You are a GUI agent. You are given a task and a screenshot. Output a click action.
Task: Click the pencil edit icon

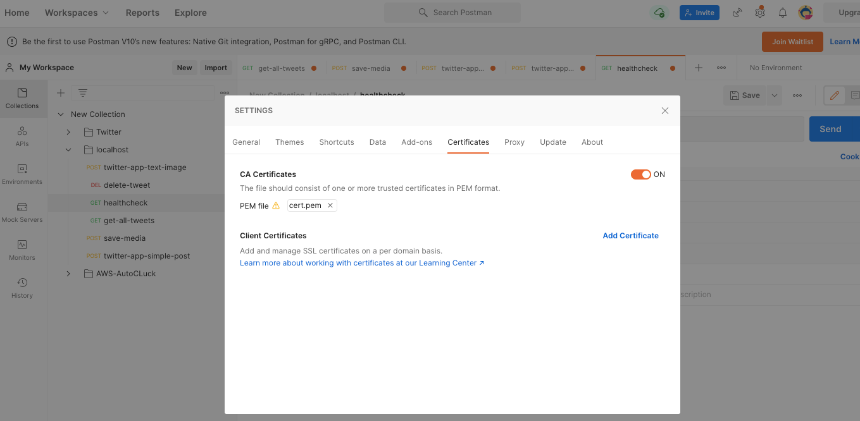click(835, 95)
